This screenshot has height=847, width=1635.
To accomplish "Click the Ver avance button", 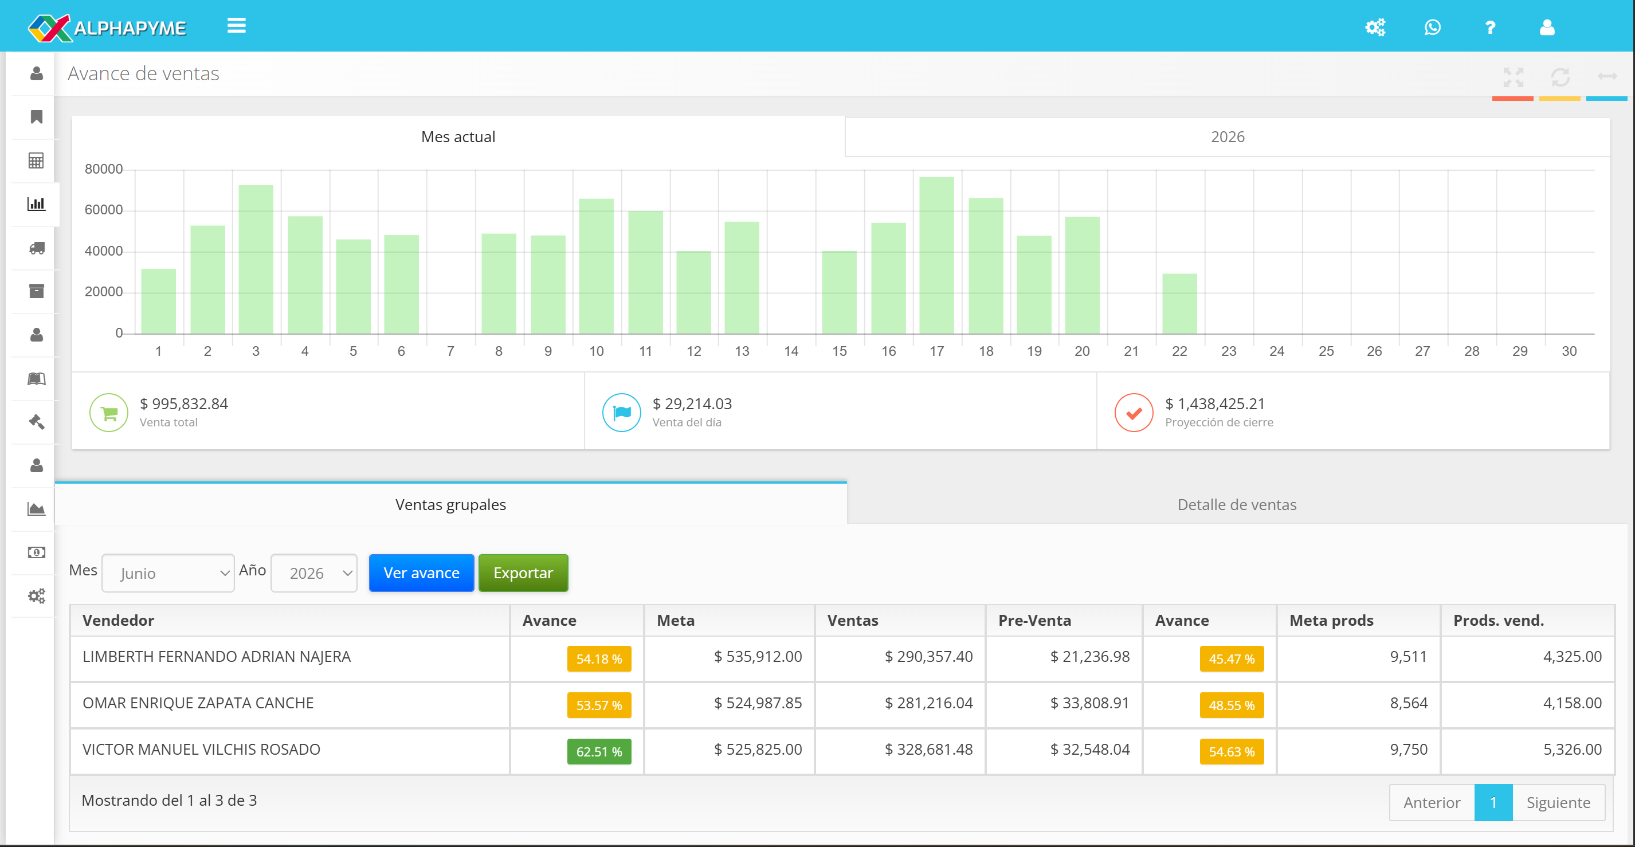I will (x=421, y=572).
